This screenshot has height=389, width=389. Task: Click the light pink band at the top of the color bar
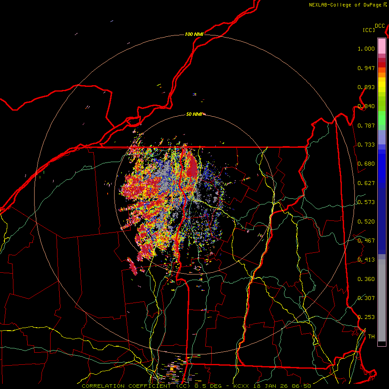[x=382, y=46]
